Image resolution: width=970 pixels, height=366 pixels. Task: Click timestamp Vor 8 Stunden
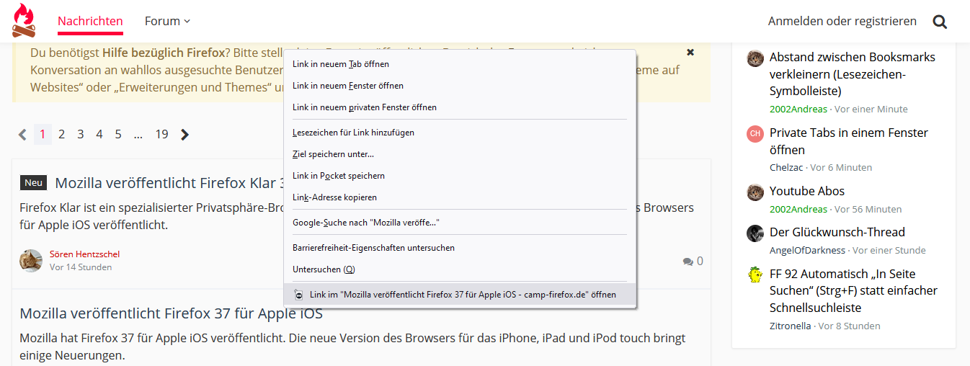[850, 326]
